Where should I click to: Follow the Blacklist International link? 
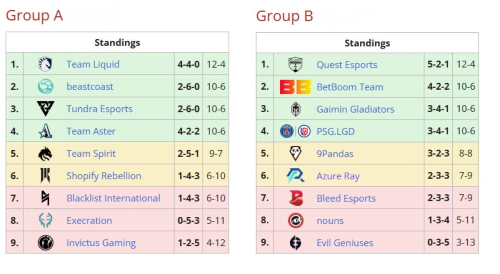point(113,198)
